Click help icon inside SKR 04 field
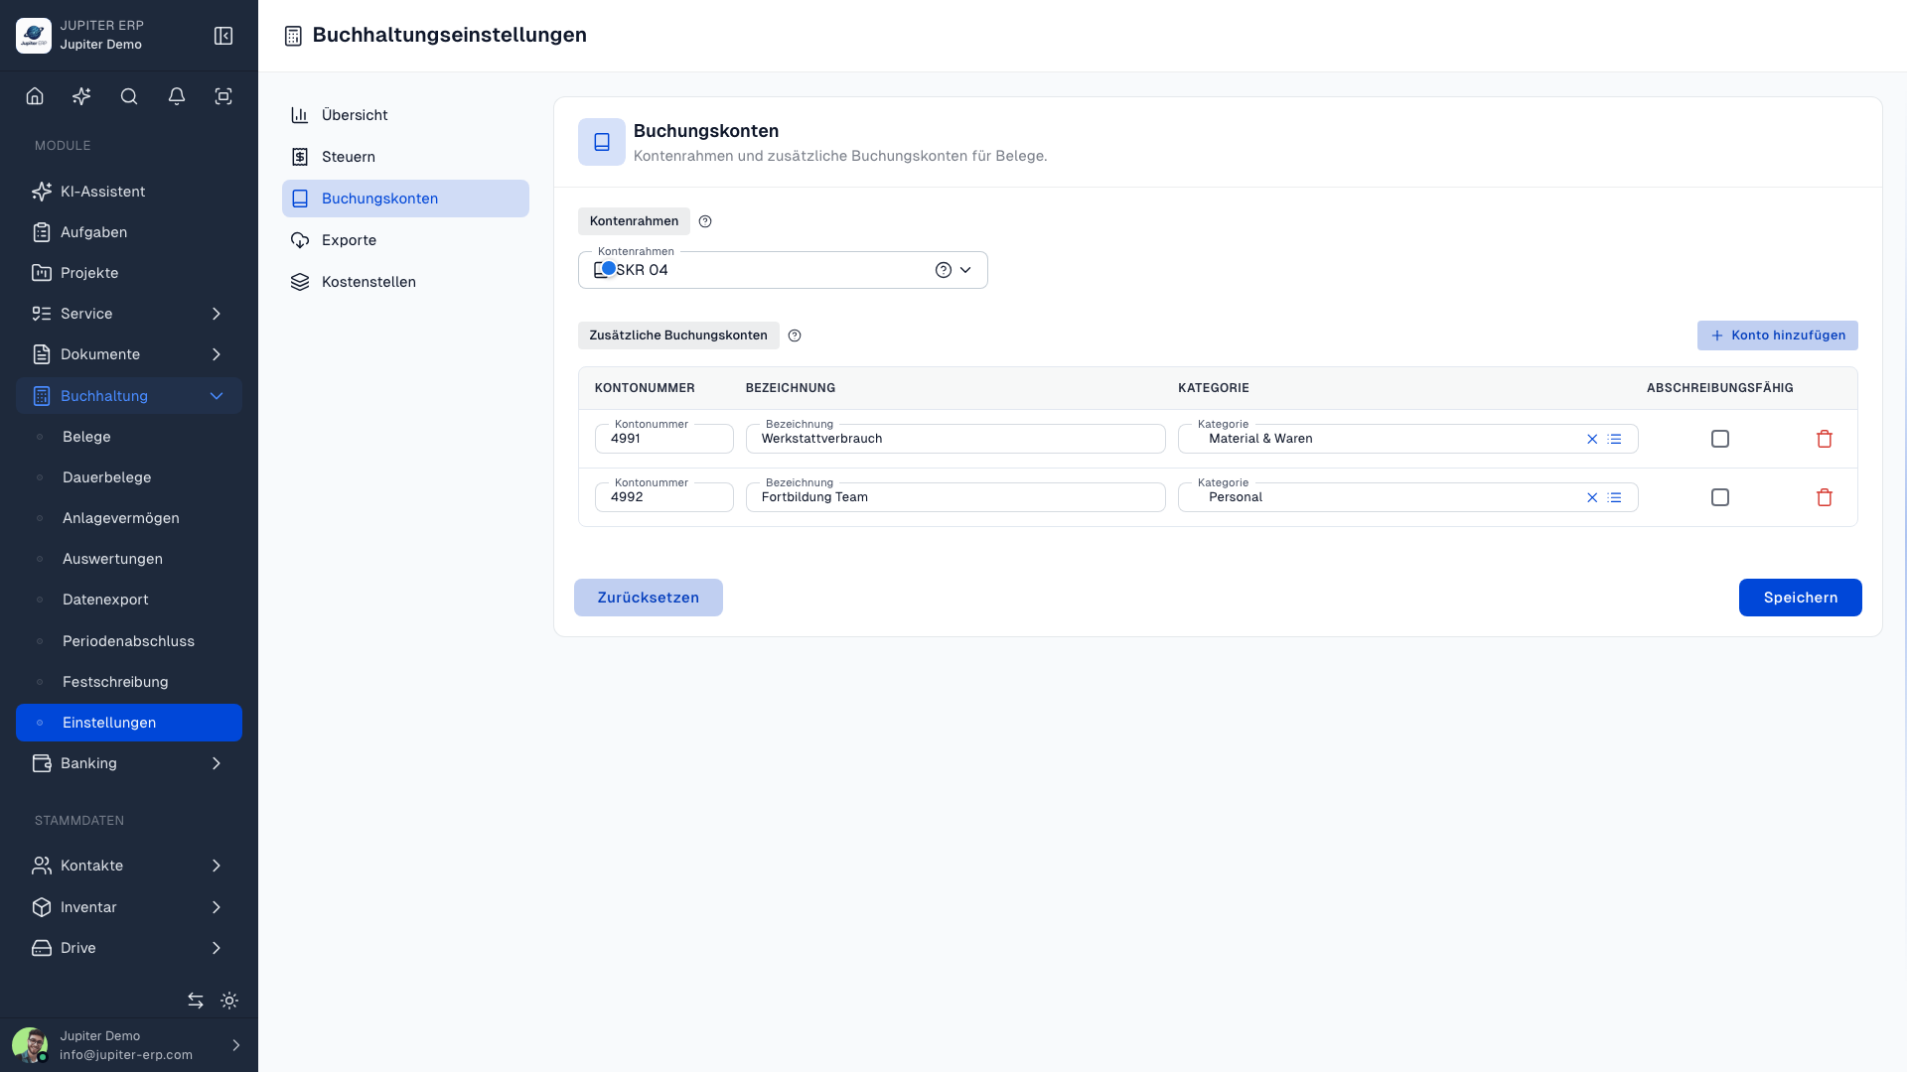The height and width of the screenshot is (1072, 1907). [x=944, y=270]
